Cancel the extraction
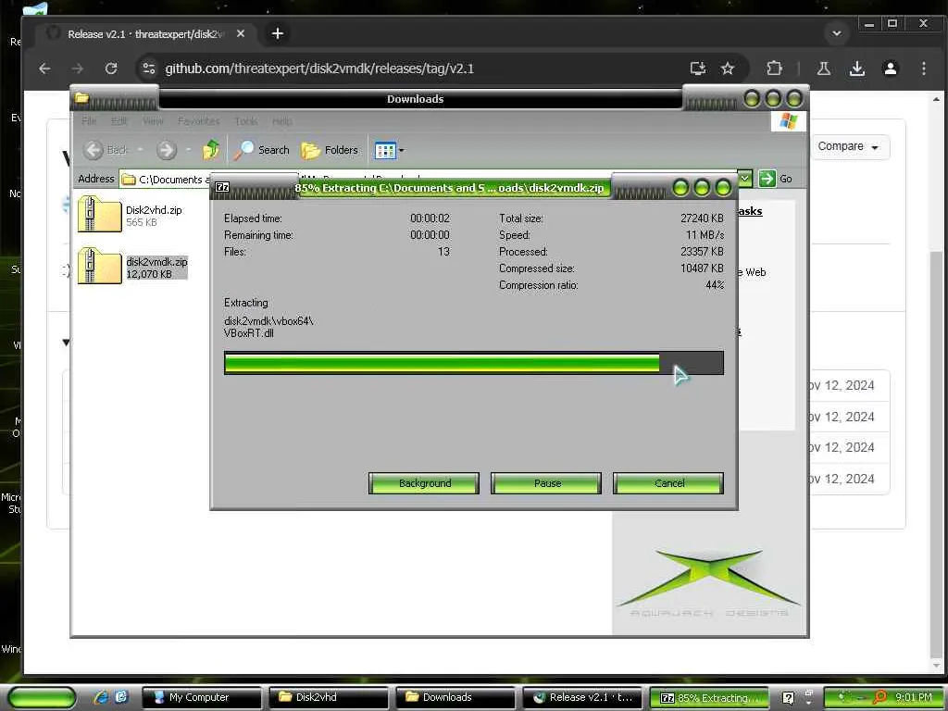Viewport: 948px width, 711px height. pyautogui.click(x=668, y=483)
